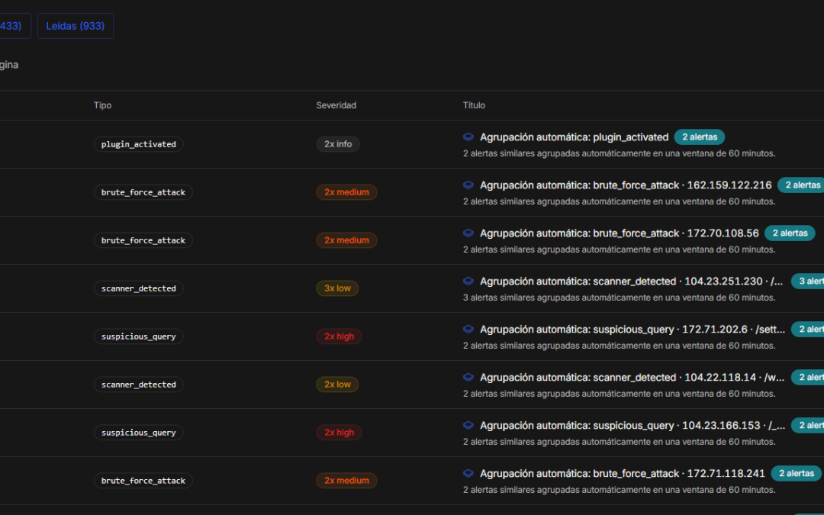This screenshot has width=824, height=515.
Task: Click the Tipo column header
Action: point(102,105)
